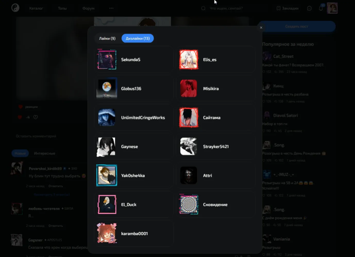Click the yin-yang site logo

click(15, 8)
